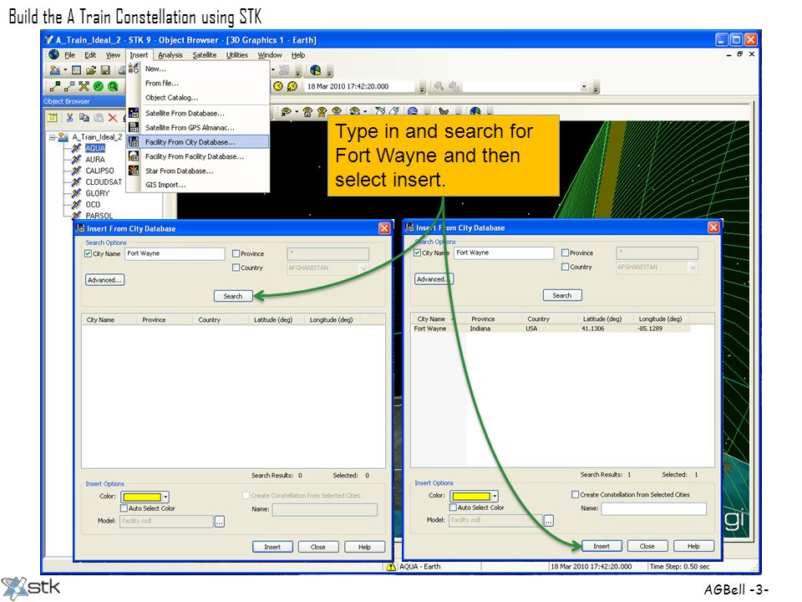
Task: Click the yellow new-object icon in Object Browser
Action: 52,118
